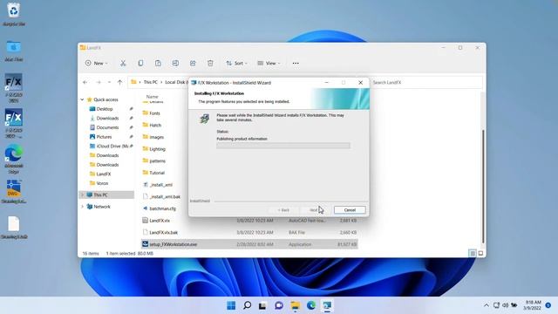Click the Paste icon in File Explorer toolbar
This screenshot has height=314, width=558.
tap(158, 63)
